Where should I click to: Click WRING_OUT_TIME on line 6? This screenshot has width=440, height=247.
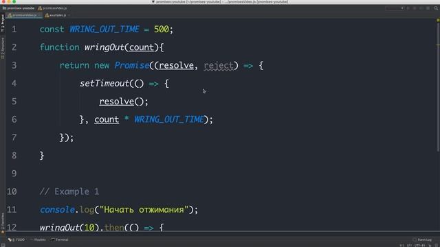[169, 119]
